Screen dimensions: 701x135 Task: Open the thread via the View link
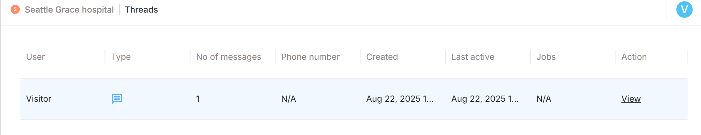(631, 99)
